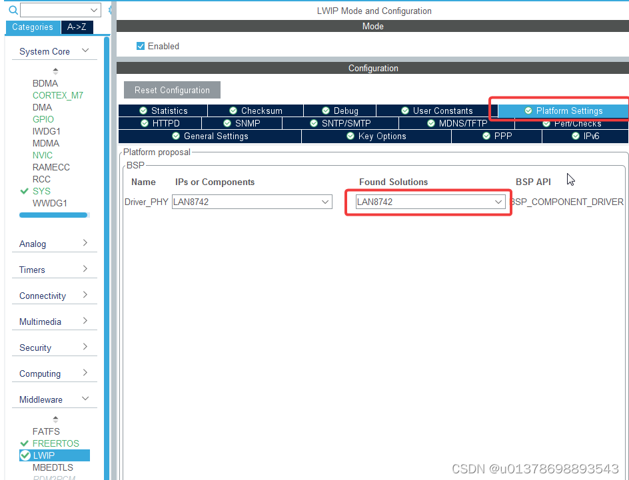Expand the Connectivity category

tap(85, 295)
